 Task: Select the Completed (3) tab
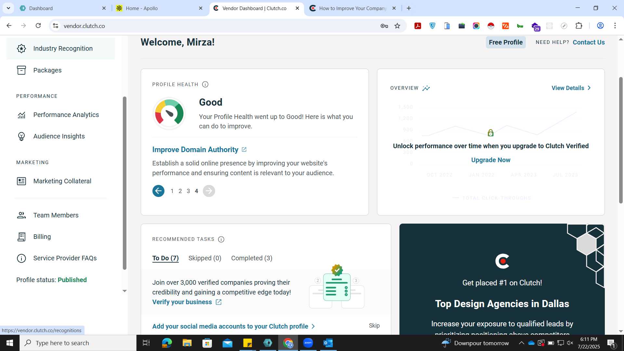pyautogui.click(x=252, y=258)
